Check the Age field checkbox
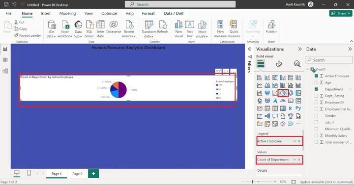The image size is (354, 185). pos(316,82)
